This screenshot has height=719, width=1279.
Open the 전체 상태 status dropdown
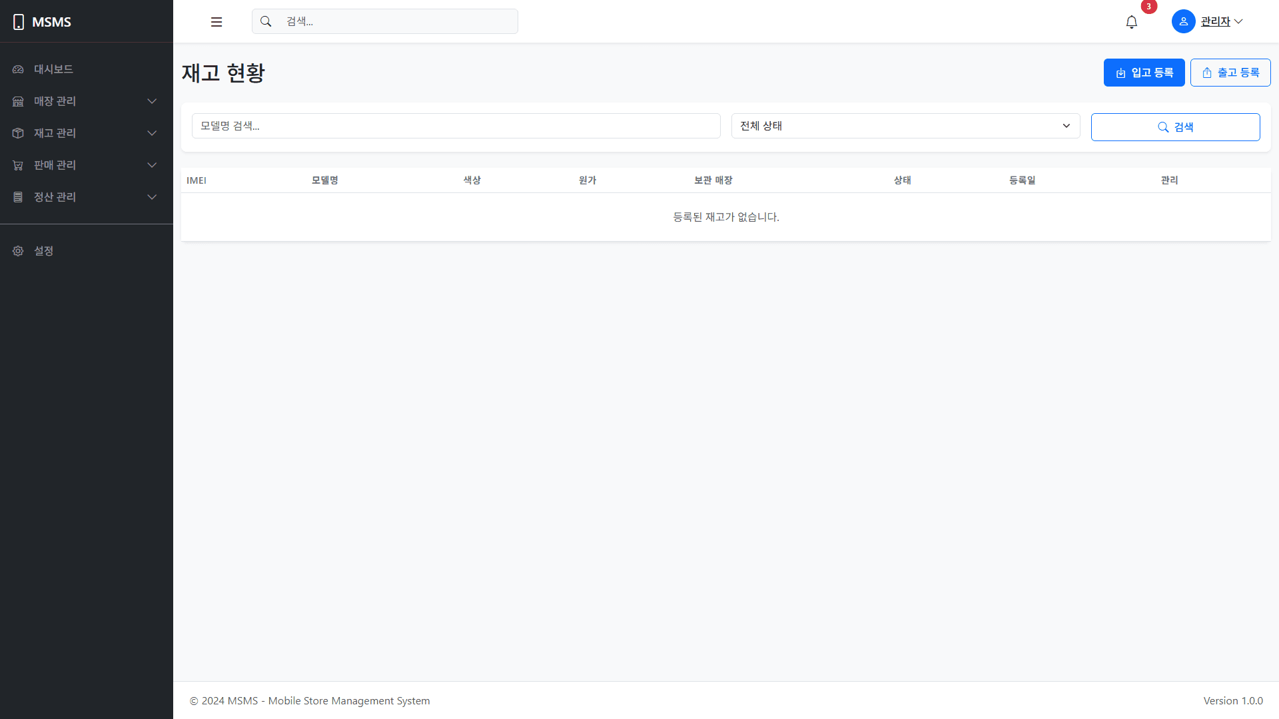(905, 125)
